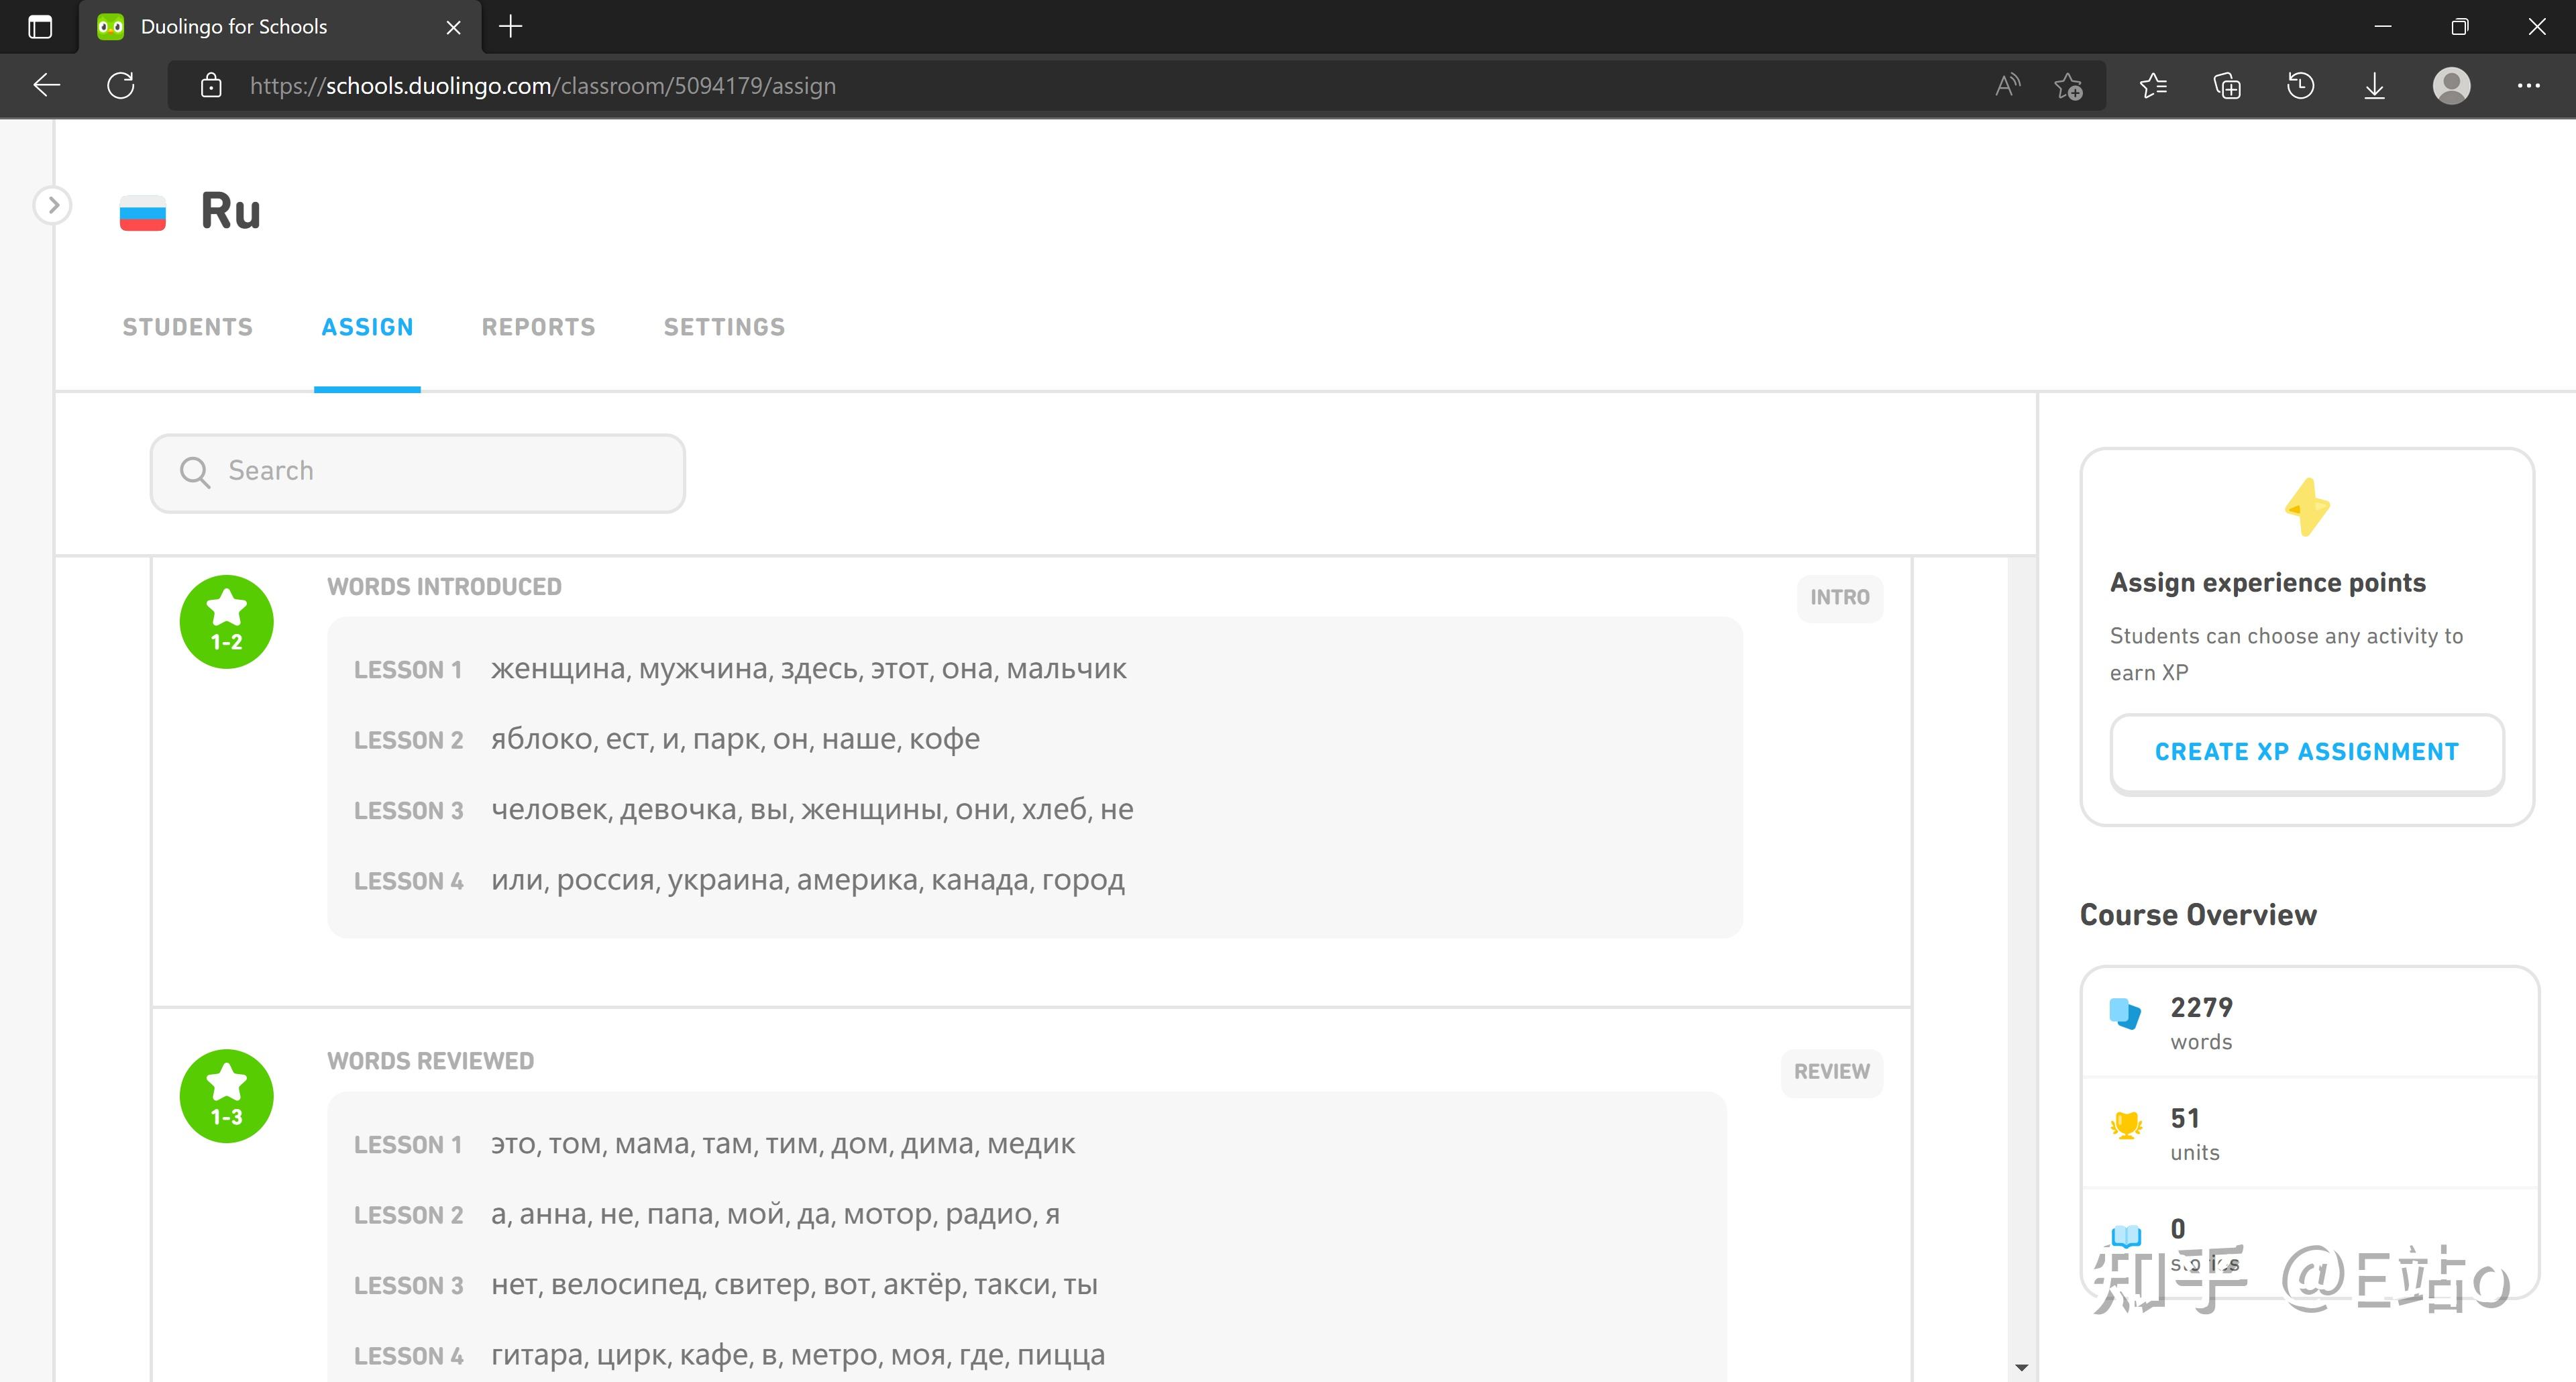Open browser settings three-dot menu

click(2528, 86)
